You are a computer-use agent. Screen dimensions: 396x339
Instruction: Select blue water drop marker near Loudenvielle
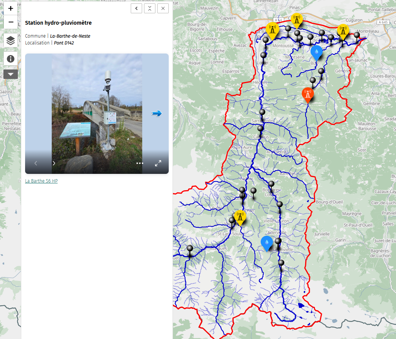pos(266,242)
